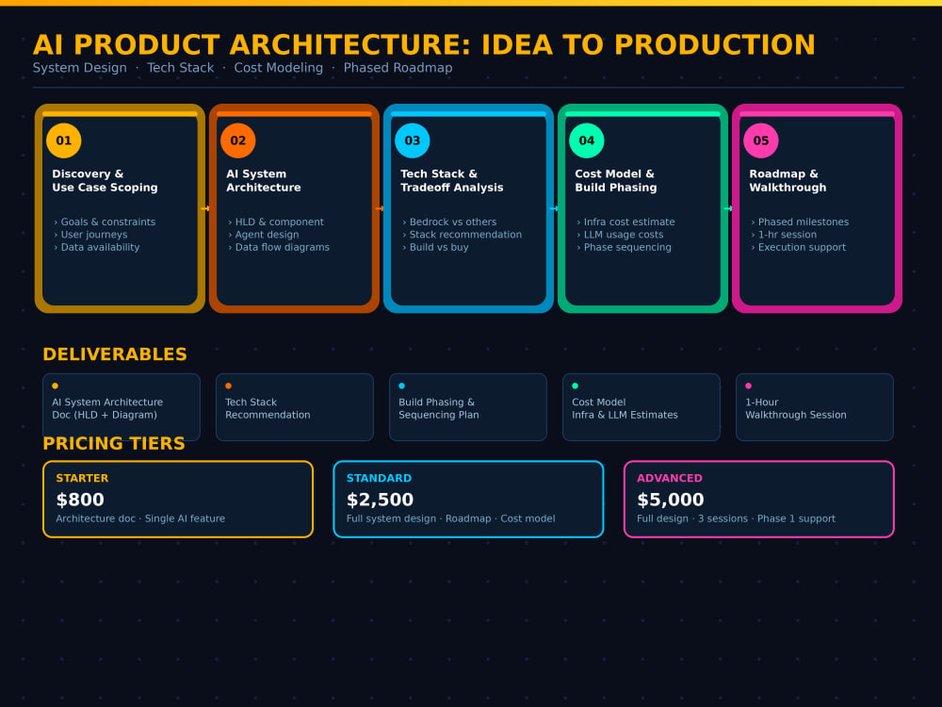Click 'Phased Roadmap' in the subtitle

398,68
